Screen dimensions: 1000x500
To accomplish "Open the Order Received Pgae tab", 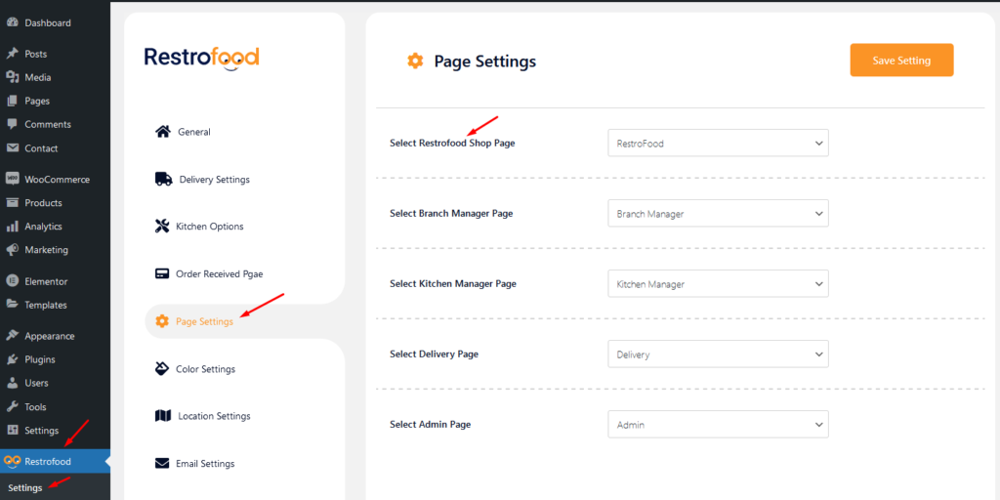I will point(220,274).
